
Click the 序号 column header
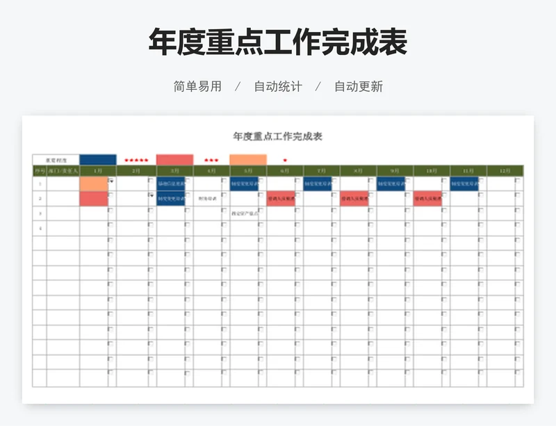(x=40, y=171)
